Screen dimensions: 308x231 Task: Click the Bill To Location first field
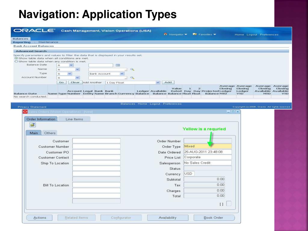click(97, 185)
